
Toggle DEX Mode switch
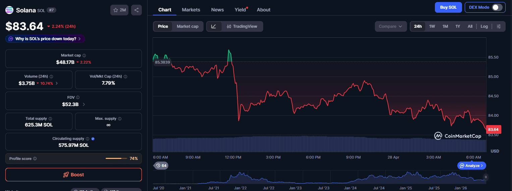[x=497, y=7]
